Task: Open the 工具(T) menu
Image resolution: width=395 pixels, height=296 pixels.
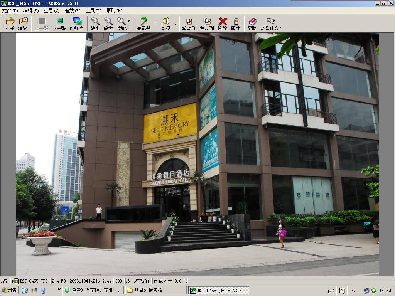Action: pos(93,11)
